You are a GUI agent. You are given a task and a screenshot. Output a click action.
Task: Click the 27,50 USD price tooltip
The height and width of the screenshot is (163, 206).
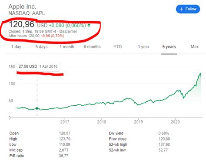(38, 66)
